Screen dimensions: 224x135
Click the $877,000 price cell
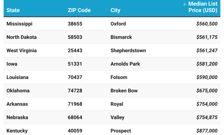click(x=207, y=131)
